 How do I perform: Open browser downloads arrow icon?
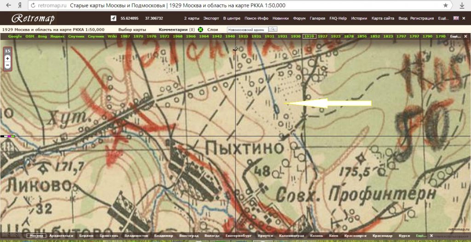462,6
